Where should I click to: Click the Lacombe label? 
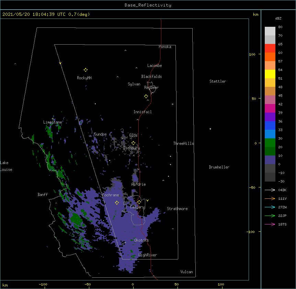155,66
